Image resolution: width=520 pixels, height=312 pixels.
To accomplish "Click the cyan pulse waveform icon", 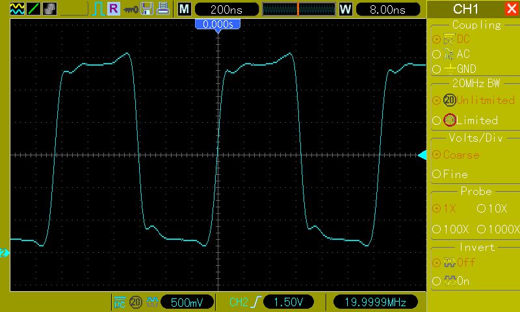I will [x=98, y=9].
